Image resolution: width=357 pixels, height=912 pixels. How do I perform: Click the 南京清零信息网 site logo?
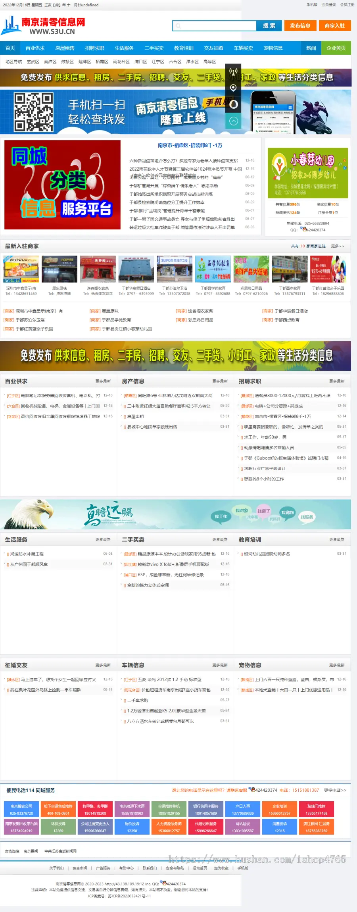(43, 26)
